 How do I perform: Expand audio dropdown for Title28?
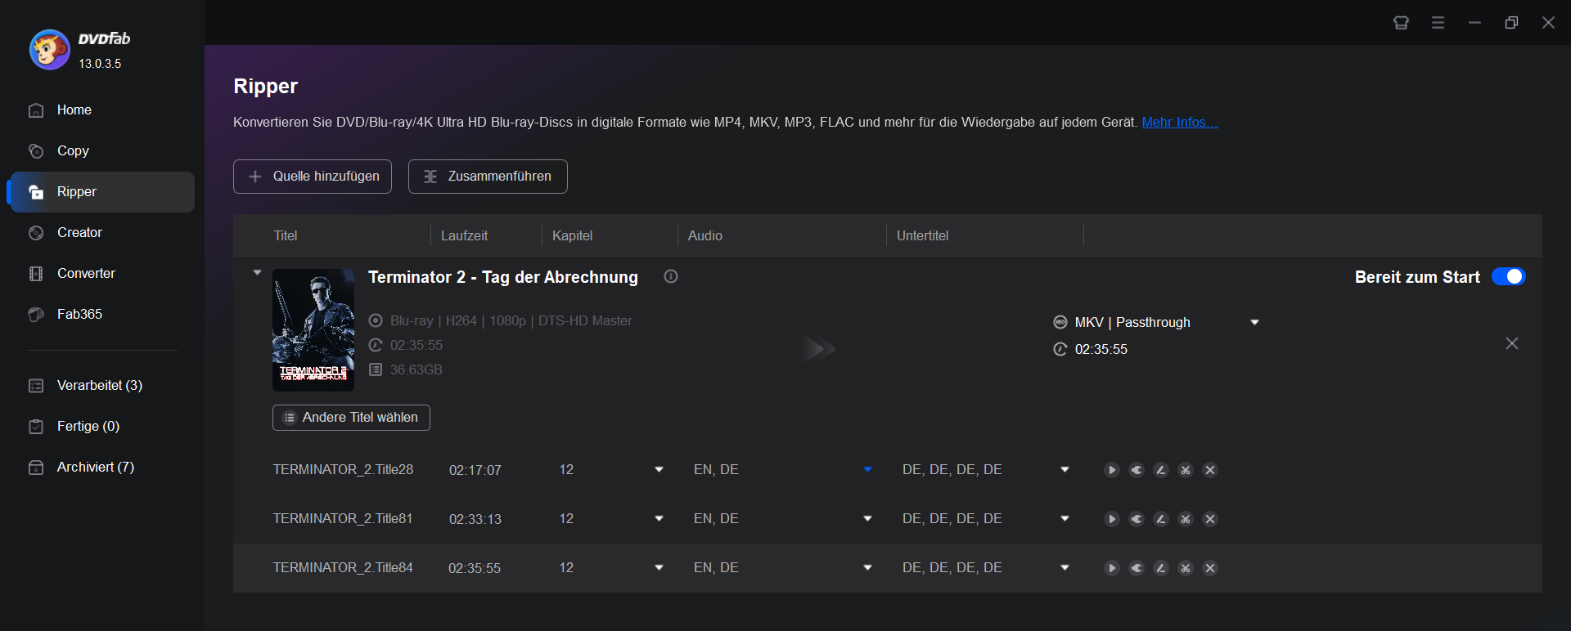tap(867, 469)
